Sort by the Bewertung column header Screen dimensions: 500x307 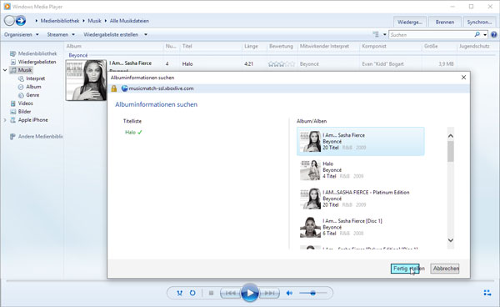(x=282, y=46)
